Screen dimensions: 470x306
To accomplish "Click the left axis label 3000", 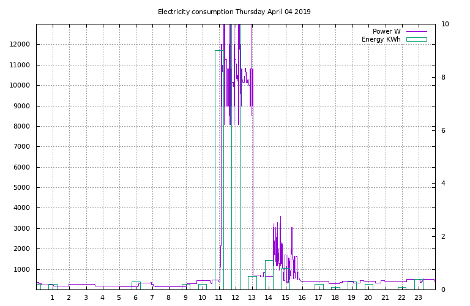I will (x=21, y=228).
